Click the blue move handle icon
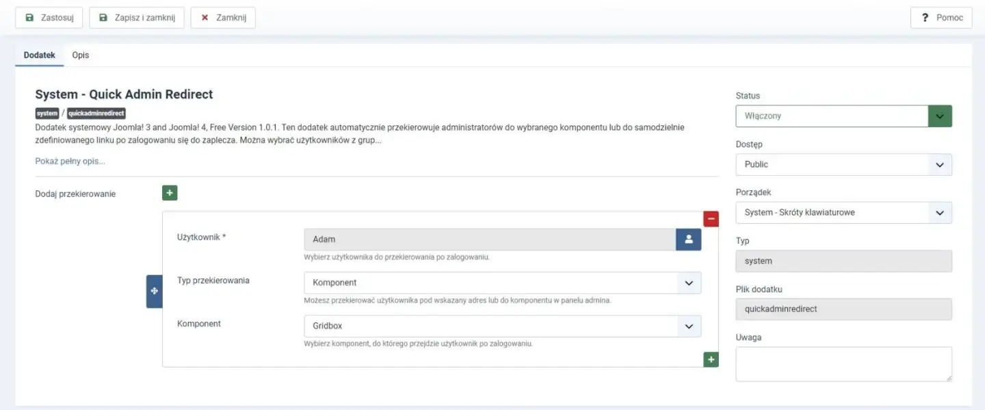The image size is (985, 410). [154, 292]
